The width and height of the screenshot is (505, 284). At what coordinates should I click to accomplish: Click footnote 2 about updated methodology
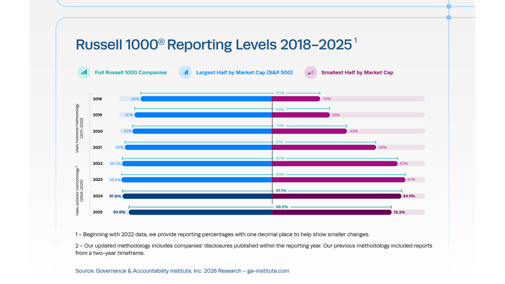pos(254,249)
